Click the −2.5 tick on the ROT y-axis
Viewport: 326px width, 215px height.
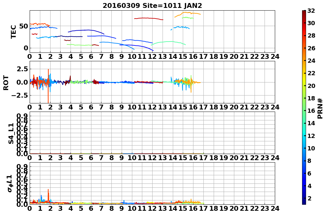(20, 95)
